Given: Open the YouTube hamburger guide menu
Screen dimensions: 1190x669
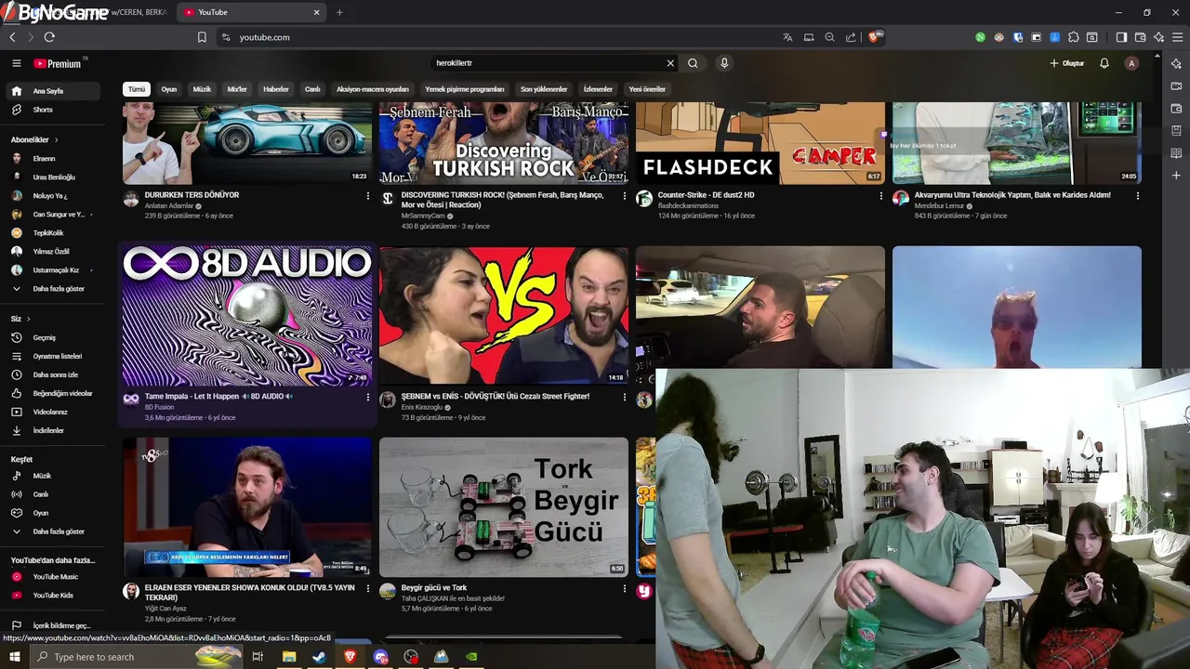Looking at the screenshot, I should [16, 63].
